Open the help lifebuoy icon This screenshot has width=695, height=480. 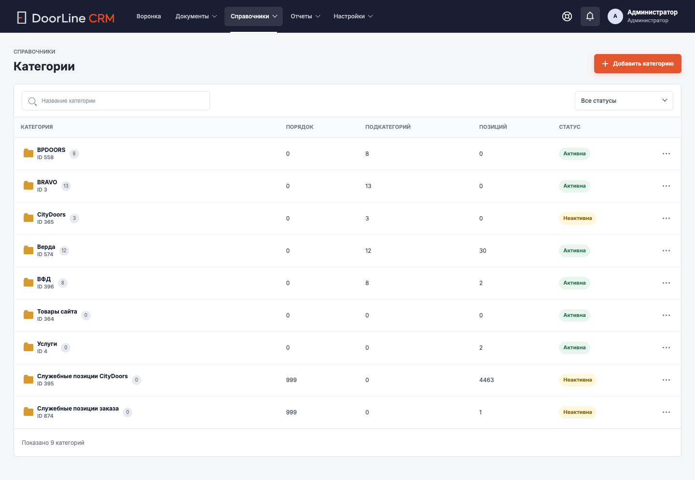(567, 16)
